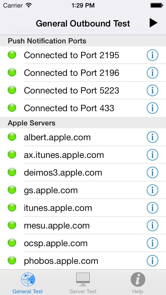
Task: View info for deimos3.apple.com
Action: tap(153, 172)
